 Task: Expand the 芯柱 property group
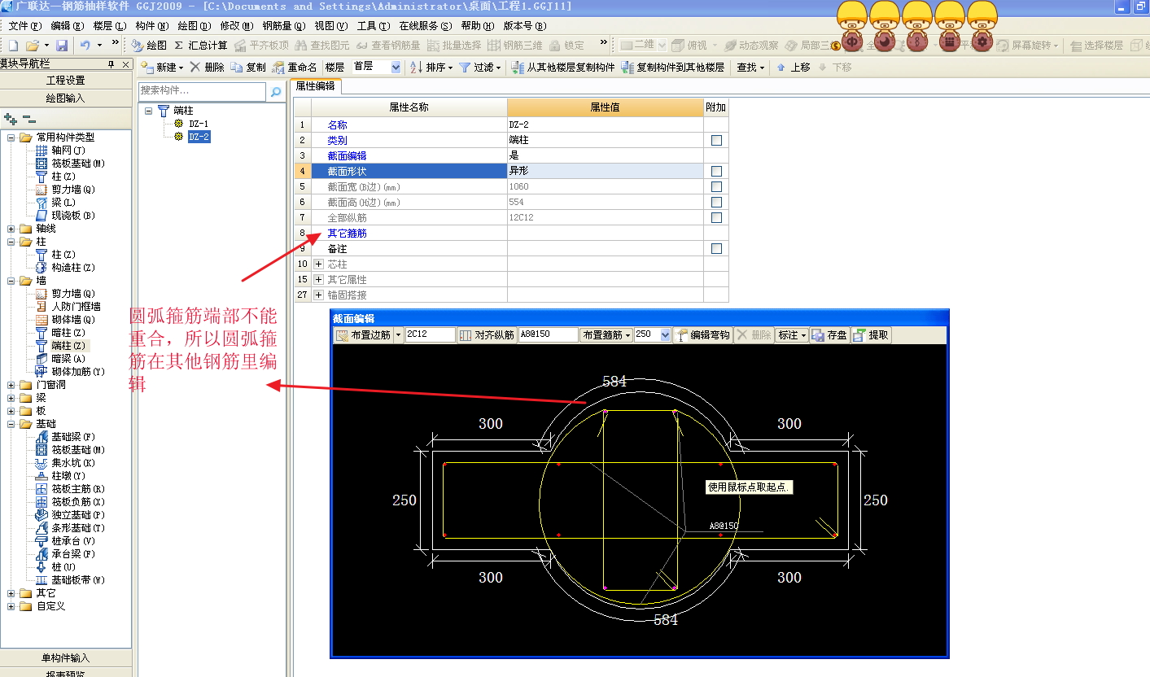click(318, 264)
